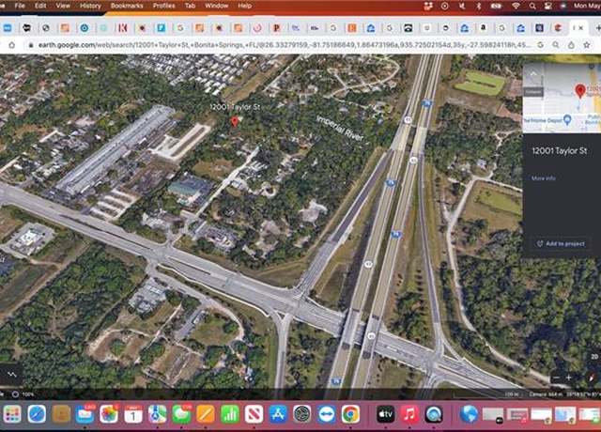Screen dimensions: 601x432
Task: Open the Profiles menu
Action: pyautogui.click(x=163, y=6)
